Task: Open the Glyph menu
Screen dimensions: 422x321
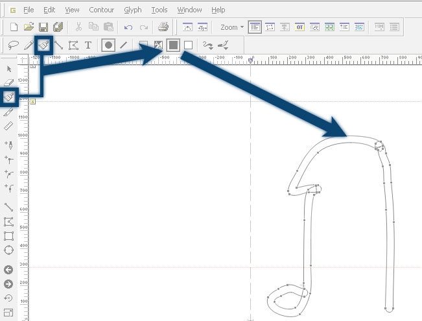Action: click(x=133, y=10)
